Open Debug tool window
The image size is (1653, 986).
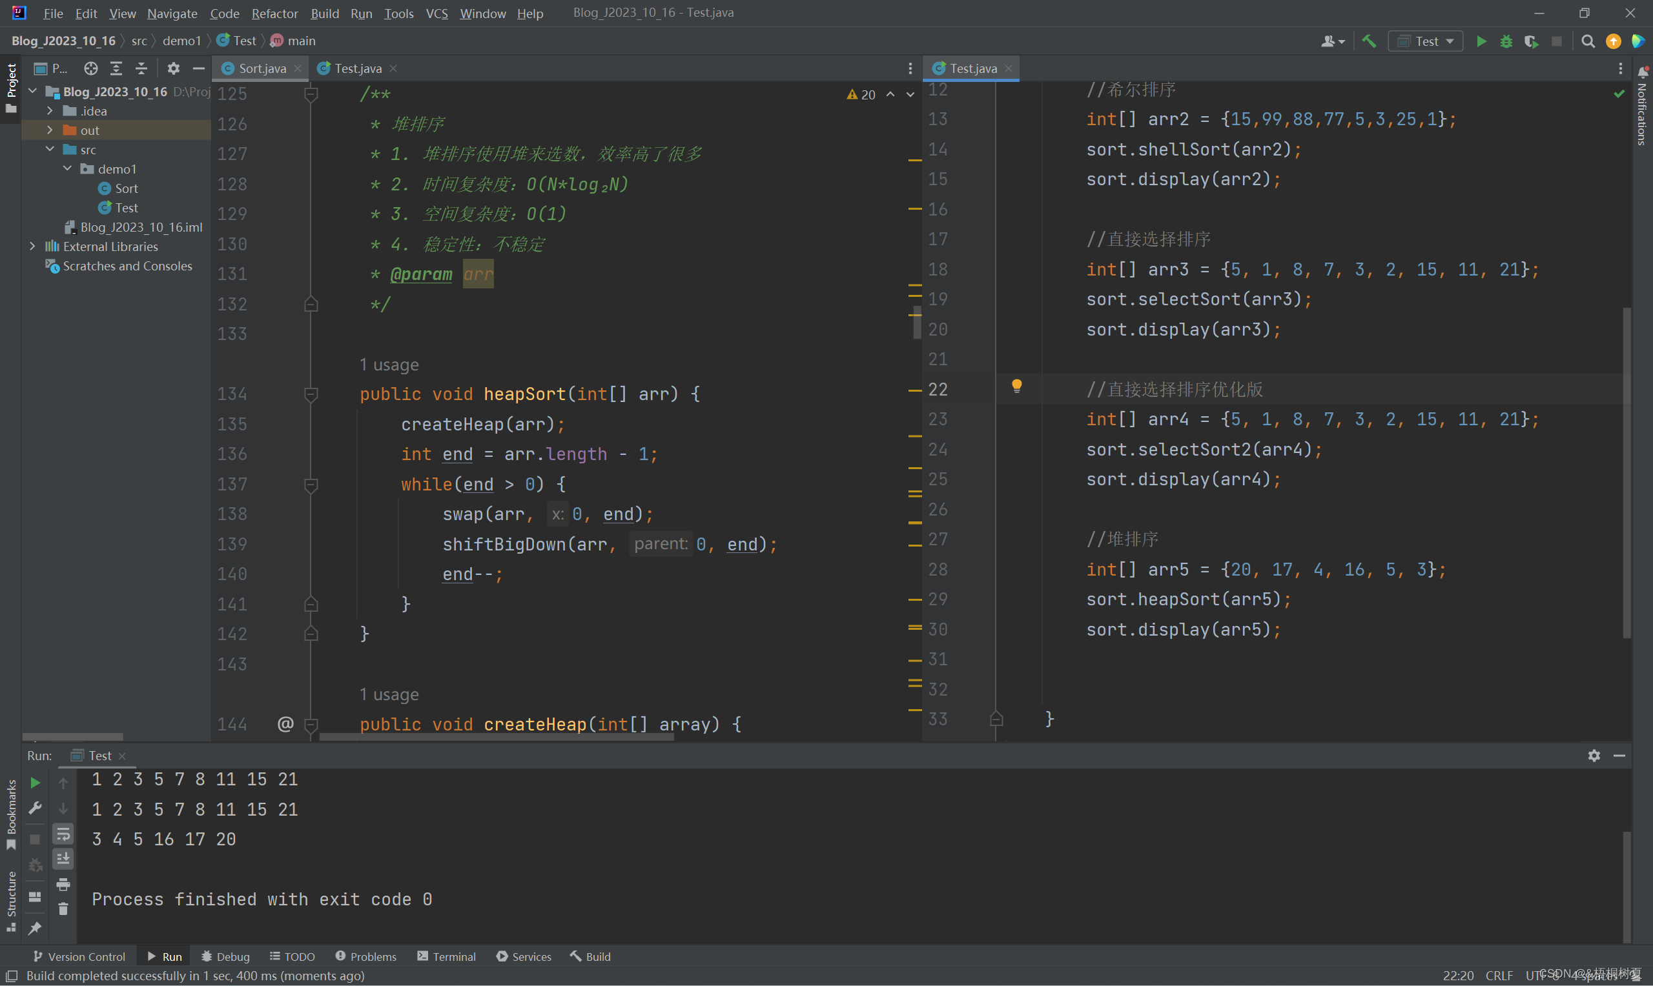225,956
